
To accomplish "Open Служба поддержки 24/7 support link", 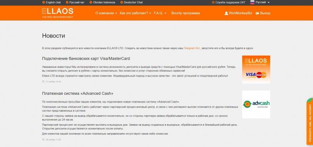I will click(x=230, y=3).
